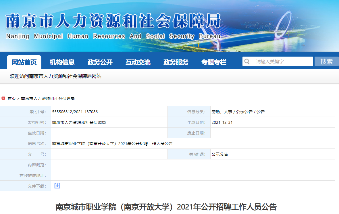The height and width of the screenshot is (214, 339).
Task: Click the English Nanjing Municipal subtitle
Action: 113,36
